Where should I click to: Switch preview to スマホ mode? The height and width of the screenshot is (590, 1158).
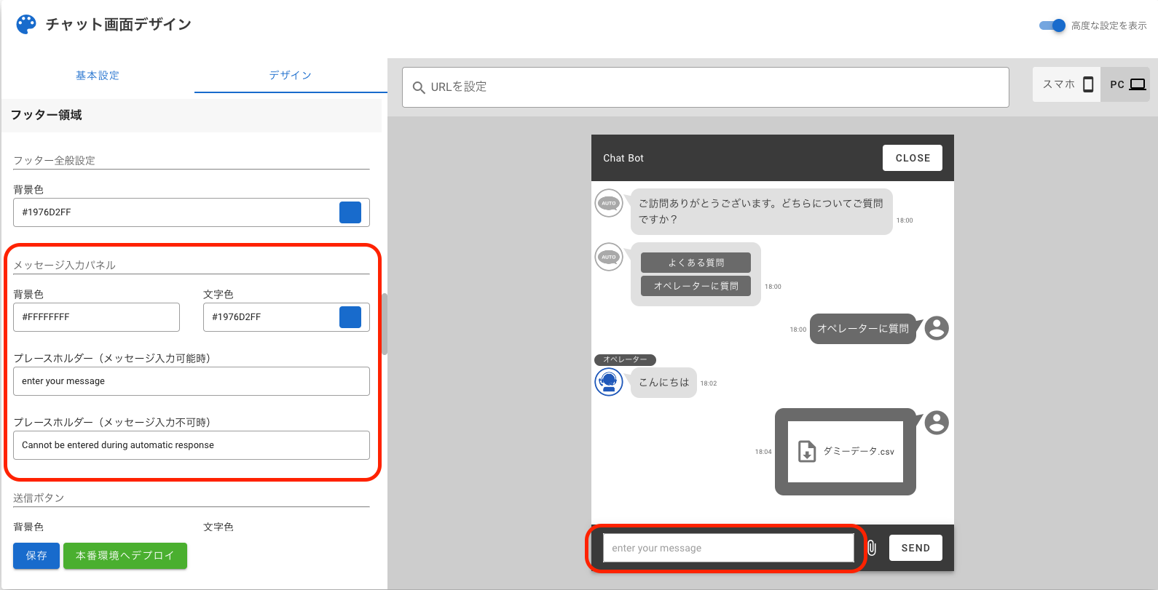[x=1067, y=84]
